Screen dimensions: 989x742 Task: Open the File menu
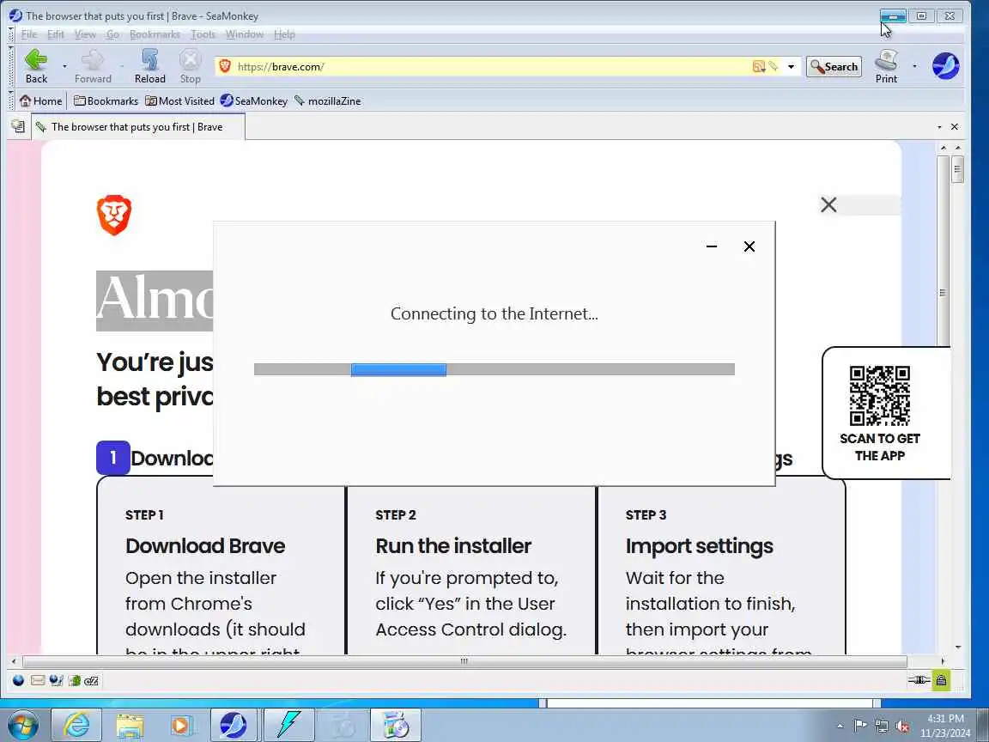pos(29,34)
